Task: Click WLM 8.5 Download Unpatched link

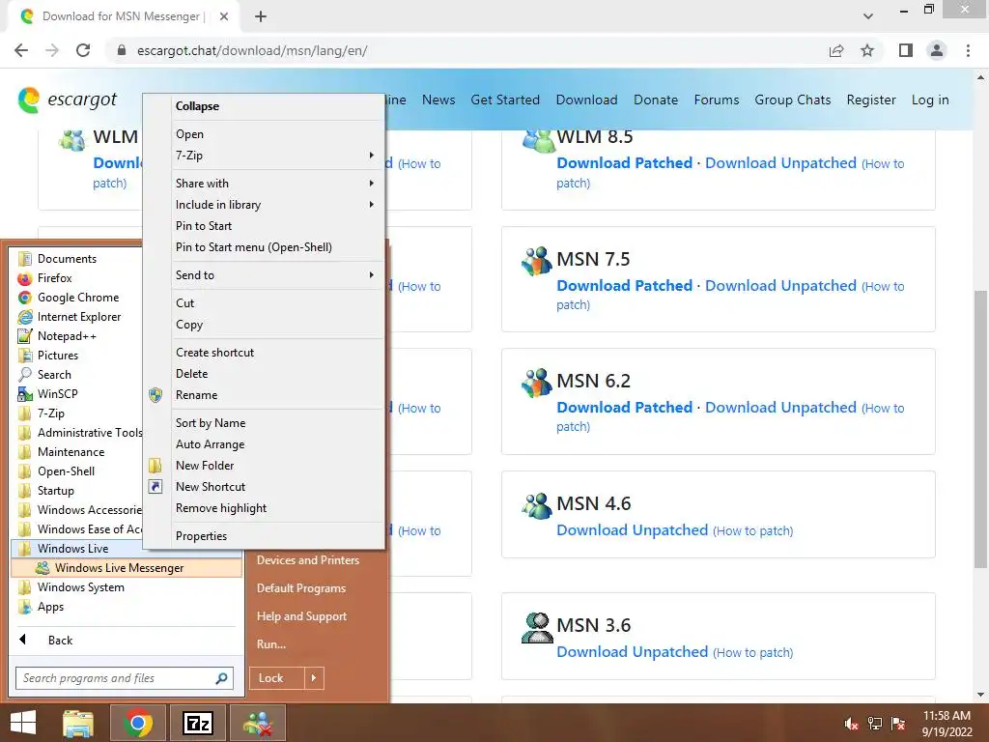Action: [x=780, y=163]
